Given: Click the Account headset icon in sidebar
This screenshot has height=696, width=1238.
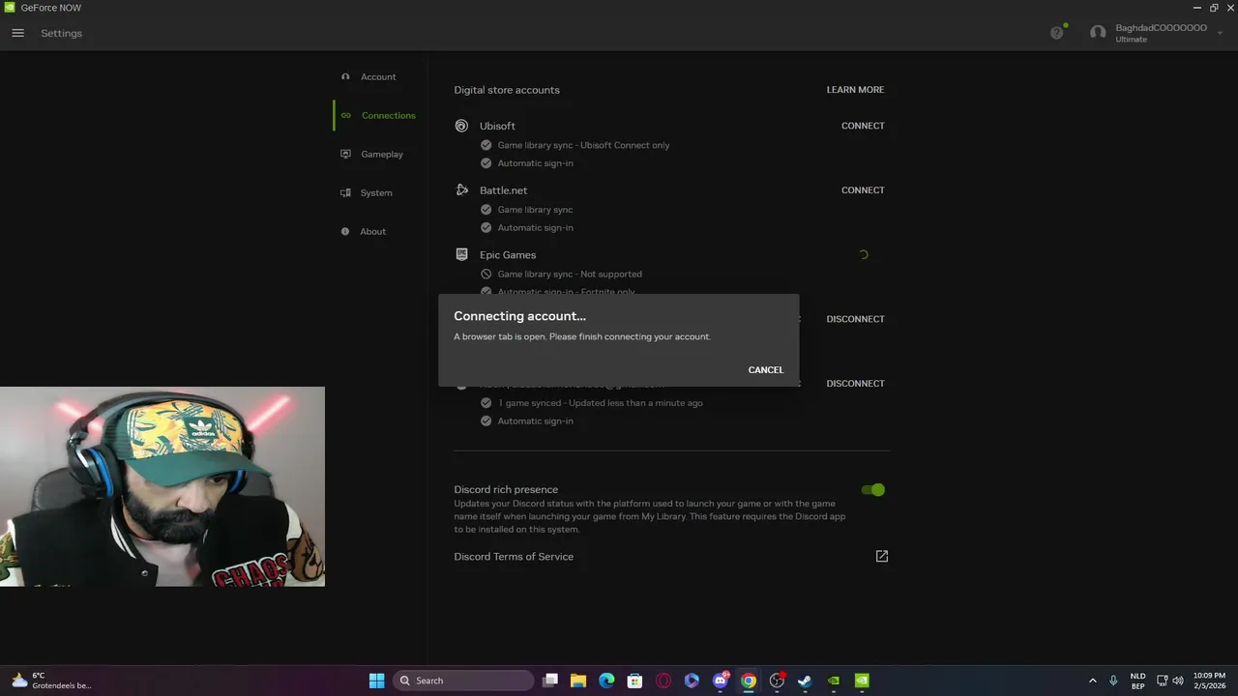Looking at the screenshot, I should [345, 76].
